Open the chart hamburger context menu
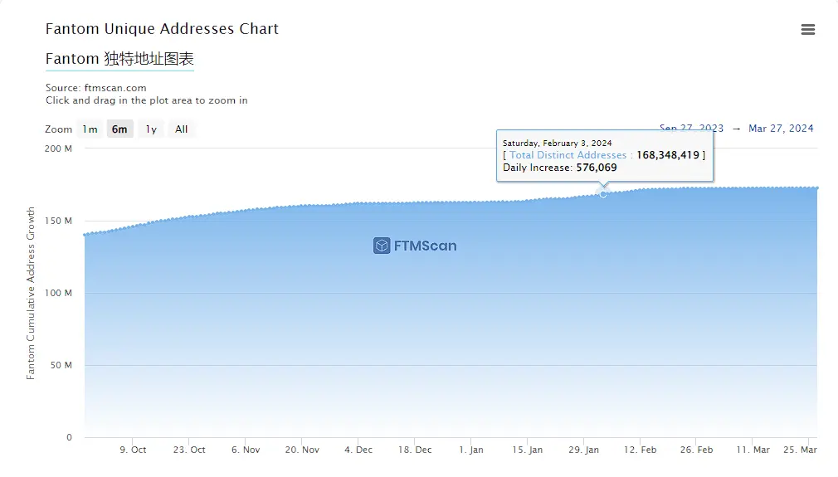Screen dimensions: 838x477 tap(807, 30)
